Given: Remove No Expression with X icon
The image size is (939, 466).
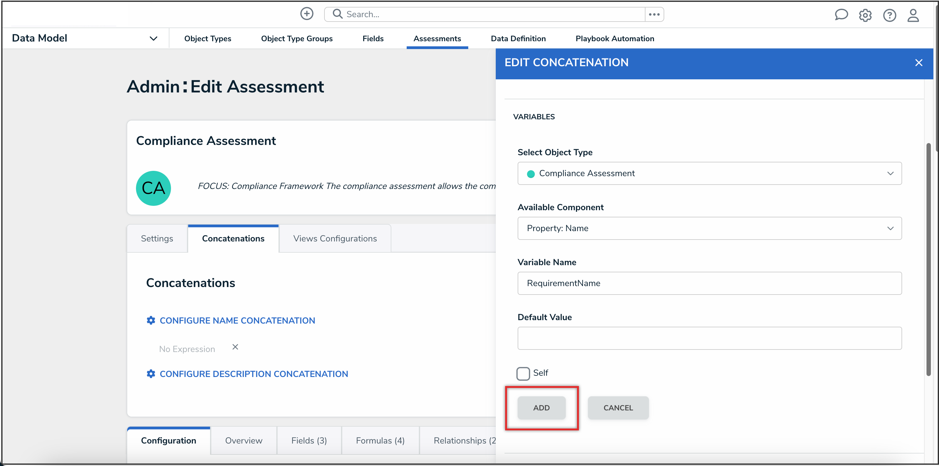Looking at the screenshot, I should [235, 347].
